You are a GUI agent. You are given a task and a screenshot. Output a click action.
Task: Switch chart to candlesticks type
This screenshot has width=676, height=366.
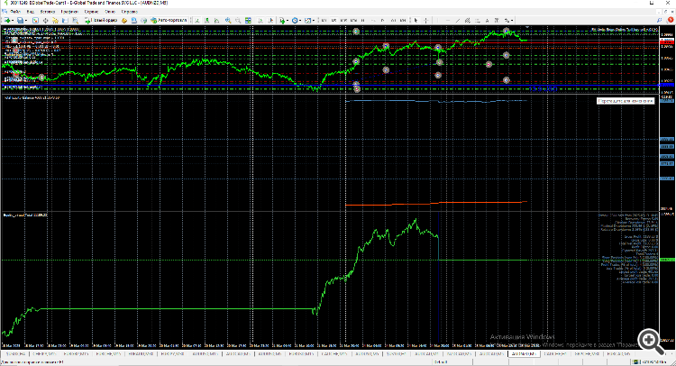pos(207,20)
